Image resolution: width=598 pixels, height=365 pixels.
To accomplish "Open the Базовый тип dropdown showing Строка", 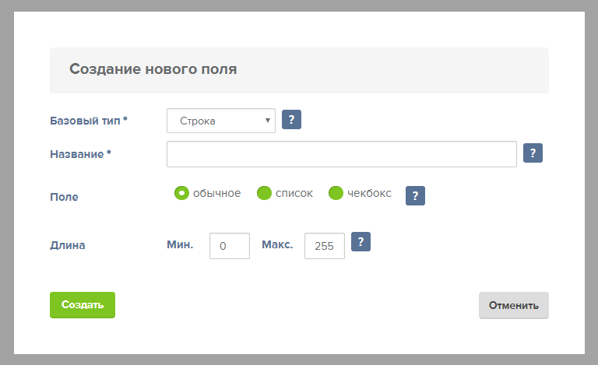I will 221,121.
